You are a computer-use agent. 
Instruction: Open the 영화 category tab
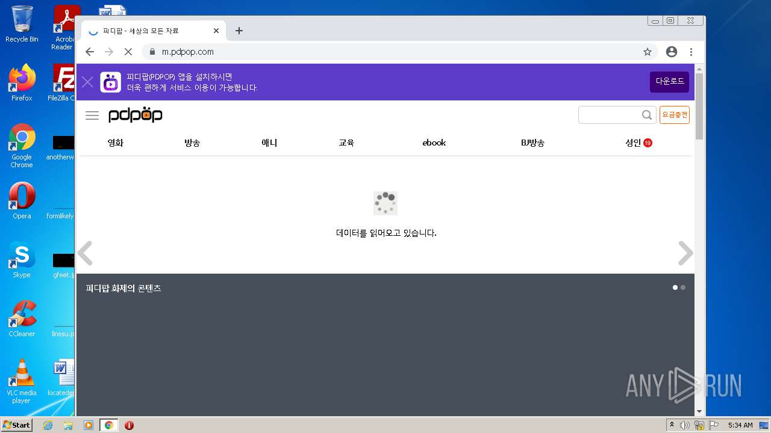tap(115, 143)
